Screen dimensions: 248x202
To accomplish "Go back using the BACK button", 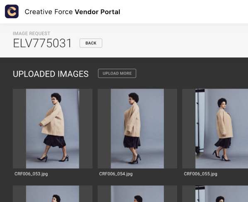I will point(91,43).
